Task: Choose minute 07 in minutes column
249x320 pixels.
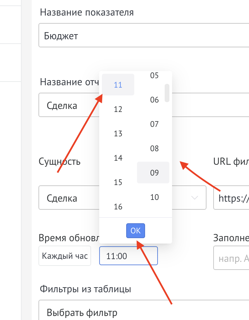Action: [154, 124]
